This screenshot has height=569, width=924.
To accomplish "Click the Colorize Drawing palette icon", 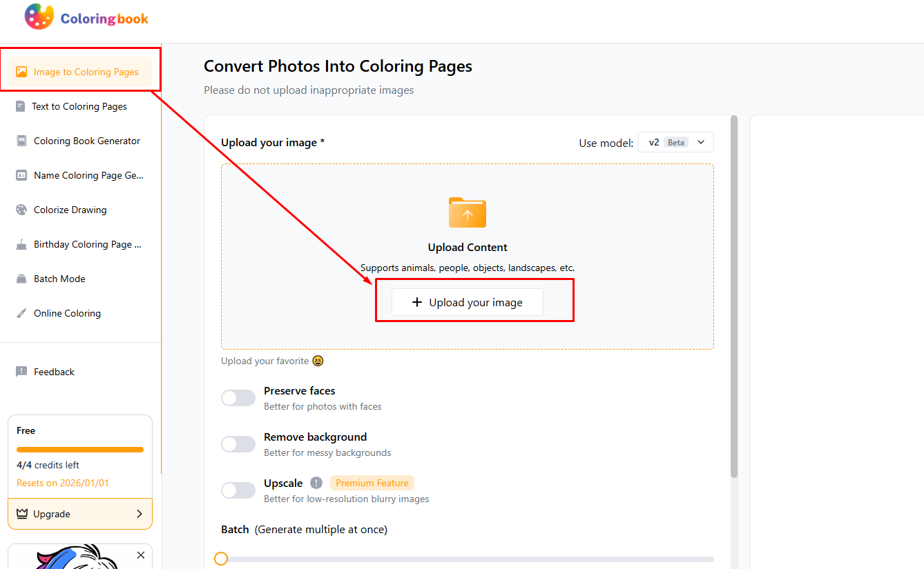I will [x=21, y=210].
